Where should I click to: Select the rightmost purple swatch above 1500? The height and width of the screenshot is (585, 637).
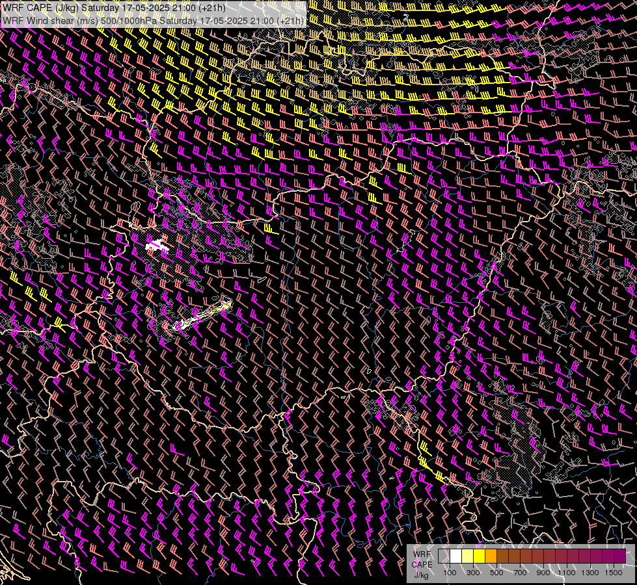pos(620,556)
